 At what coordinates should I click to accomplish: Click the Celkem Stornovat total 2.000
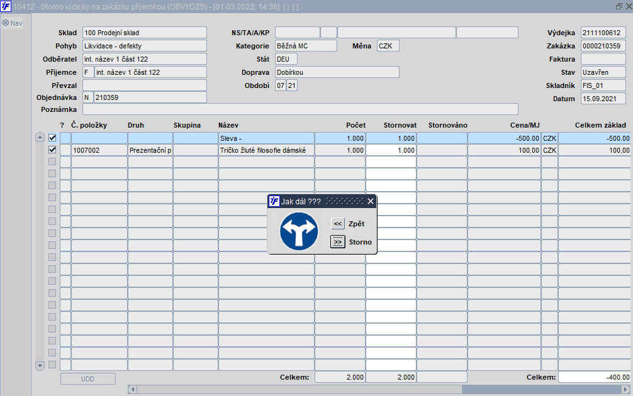point(391,377)
